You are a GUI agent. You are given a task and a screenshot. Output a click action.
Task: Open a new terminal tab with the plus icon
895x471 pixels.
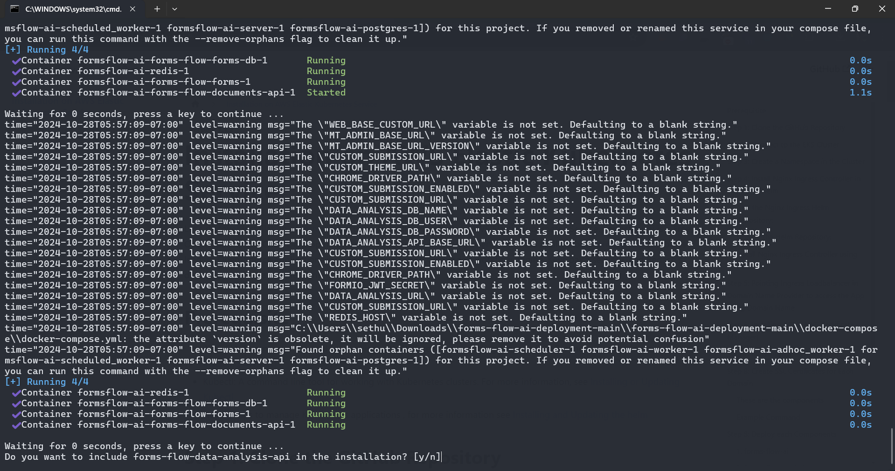[157, 9]
